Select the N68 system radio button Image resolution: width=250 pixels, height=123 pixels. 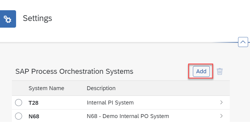click(x=19, y=116)
